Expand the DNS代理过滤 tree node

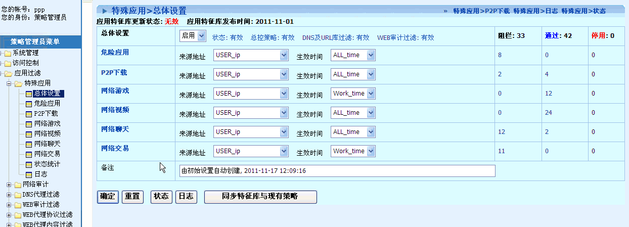click(x=9, y=195)
